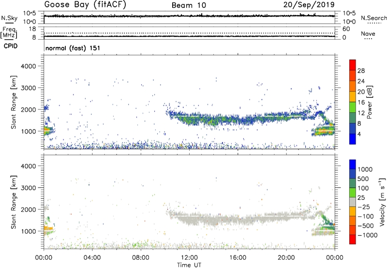The image size is (387, 268).
Task: Click the 12 dB colorbar value
Action: click(x=361, y=113)
